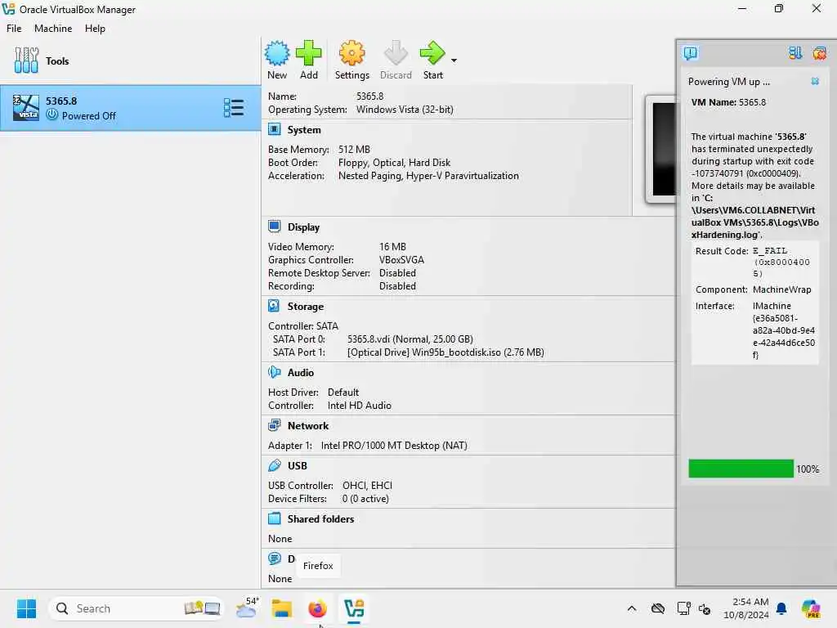Screen dimensions: 837x628
Task: Open the USB settings heading link
Action: 298,465
